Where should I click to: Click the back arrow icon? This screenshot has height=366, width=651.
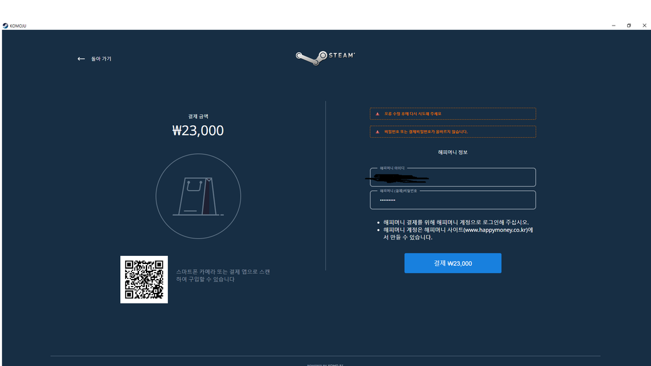pos(81,59)
